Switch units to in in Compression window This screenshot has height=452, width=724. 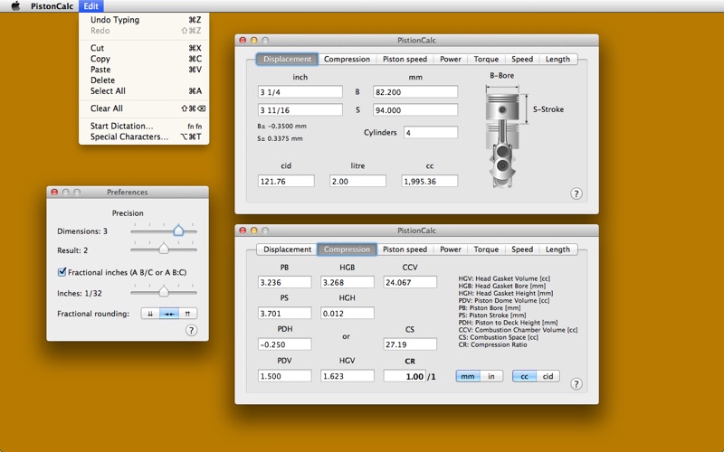coord(491,376)
